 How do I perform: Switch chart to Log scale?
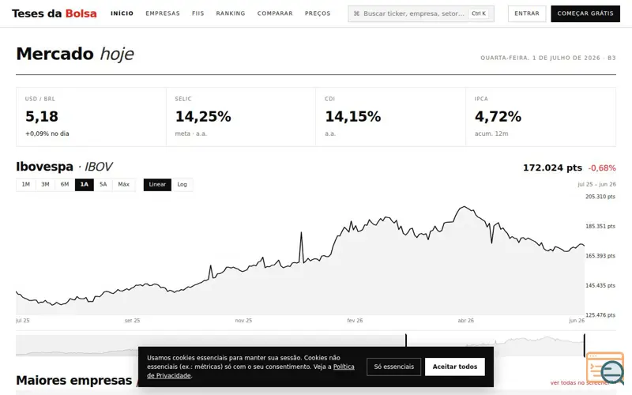click(x=182, y=185)
